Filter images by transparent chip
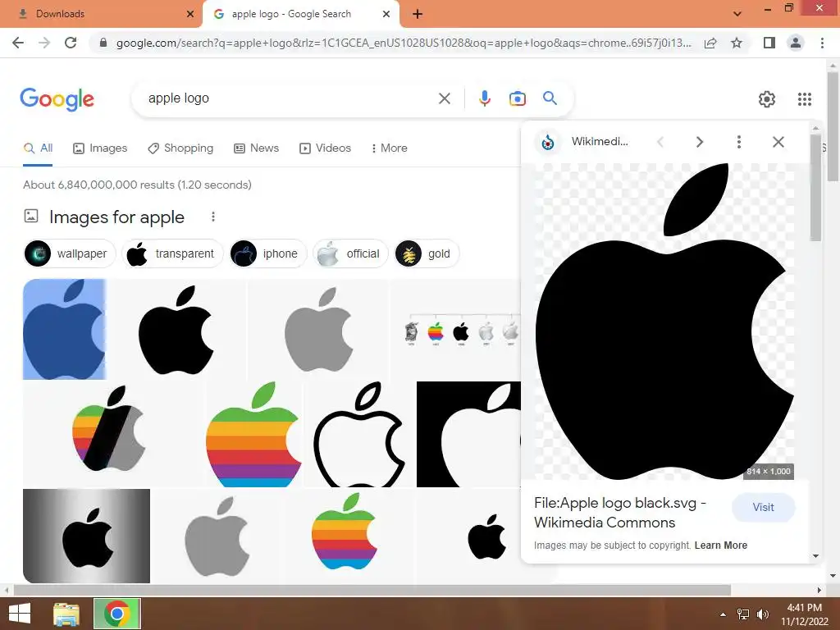840x630 pixels. tap(172, 253)
